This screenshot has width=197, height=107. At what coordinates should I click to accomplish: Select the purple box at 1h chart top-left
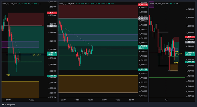[152, 5]
